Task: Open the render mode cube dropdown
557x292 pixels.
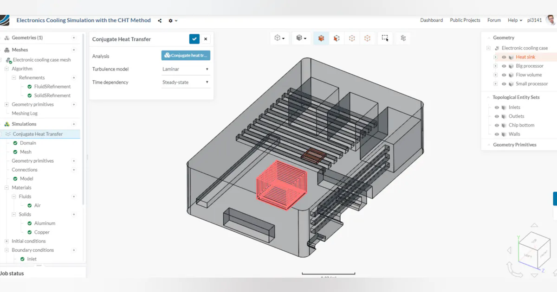Action: [302, 38]
